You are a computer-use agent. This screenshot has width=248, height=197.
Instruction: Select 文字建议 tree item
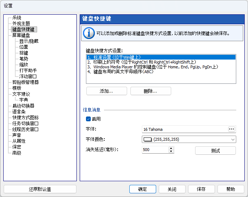21,94
